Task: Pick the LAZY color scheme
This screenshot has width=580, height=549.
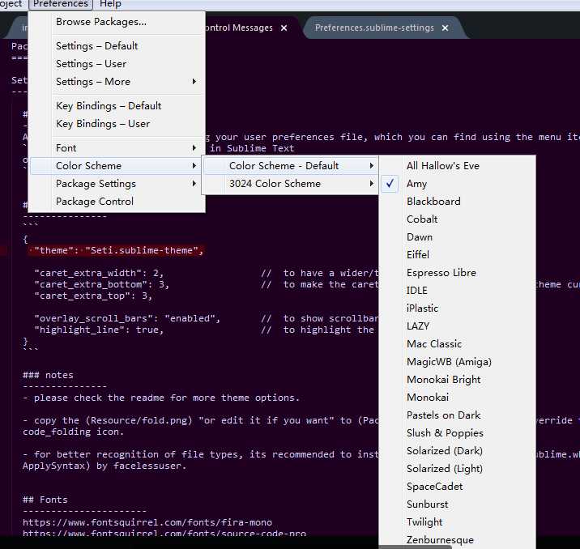Action: tap(457, 326)
